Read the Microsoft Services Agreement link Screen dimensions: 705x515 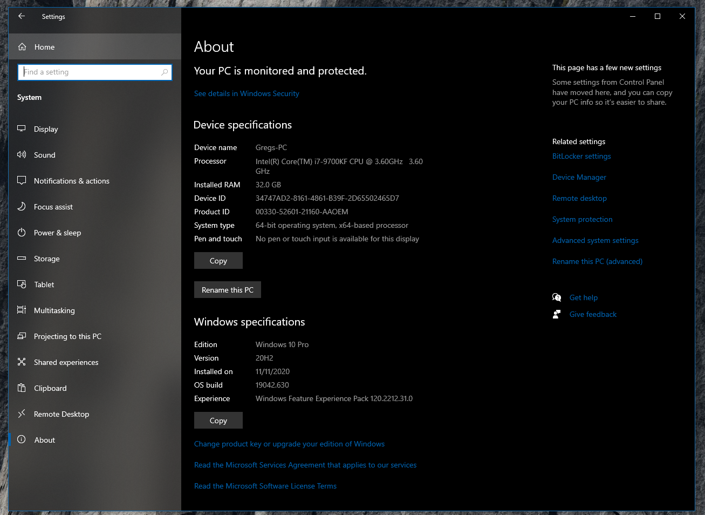[305, 465]
